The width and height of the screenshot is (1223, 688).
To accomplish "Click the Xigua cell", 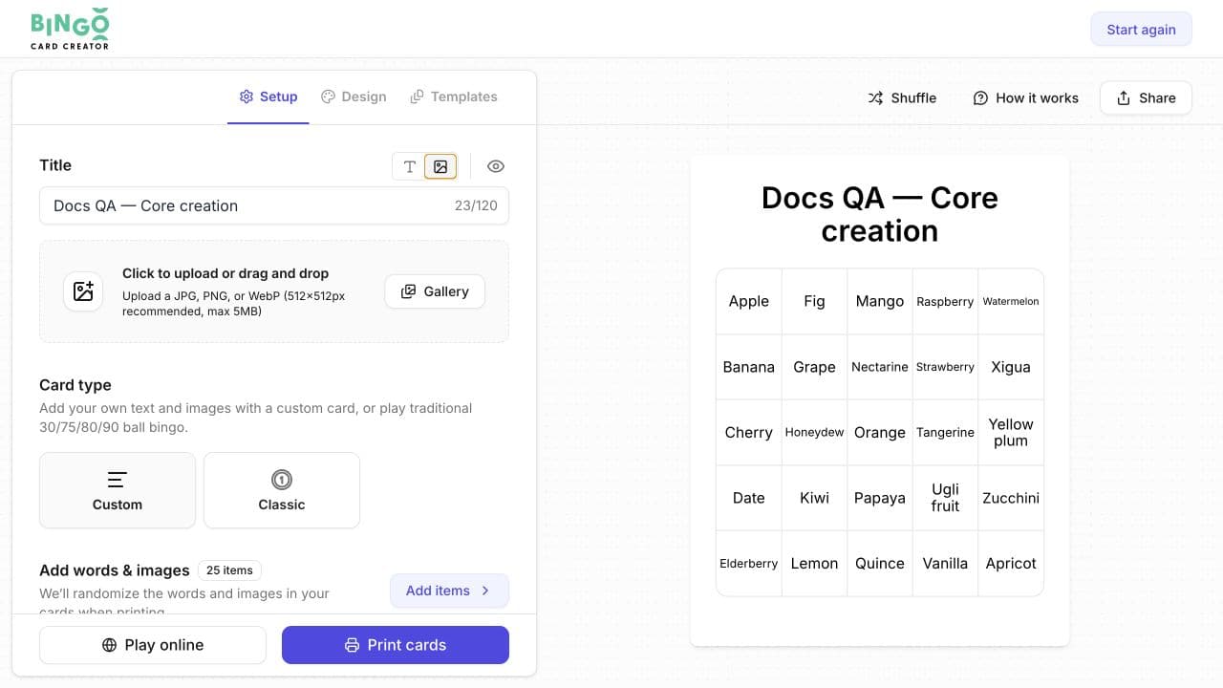I will 1011,367.
